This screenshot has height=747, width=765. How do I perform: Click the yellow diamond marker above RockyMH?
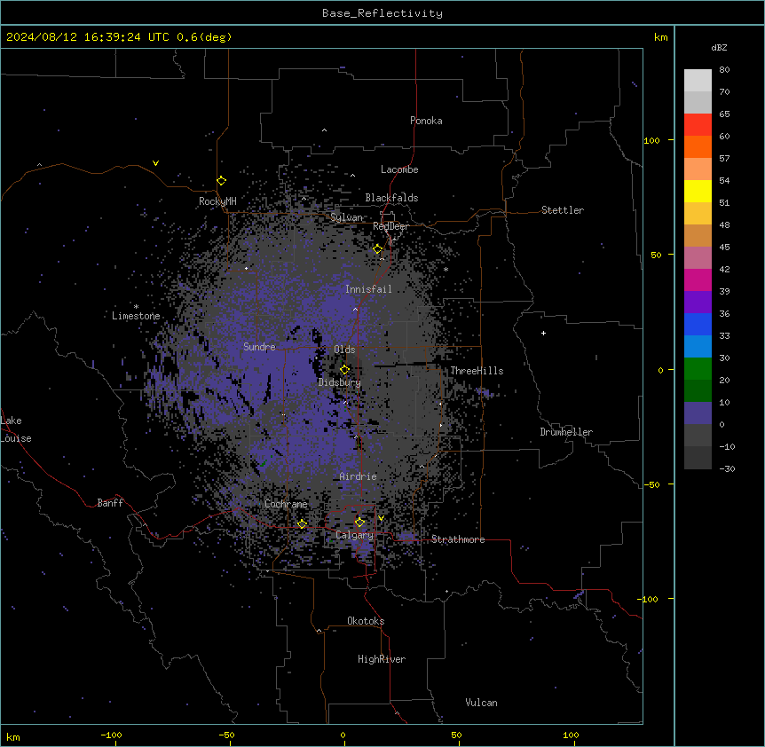(x=222, y=181)
